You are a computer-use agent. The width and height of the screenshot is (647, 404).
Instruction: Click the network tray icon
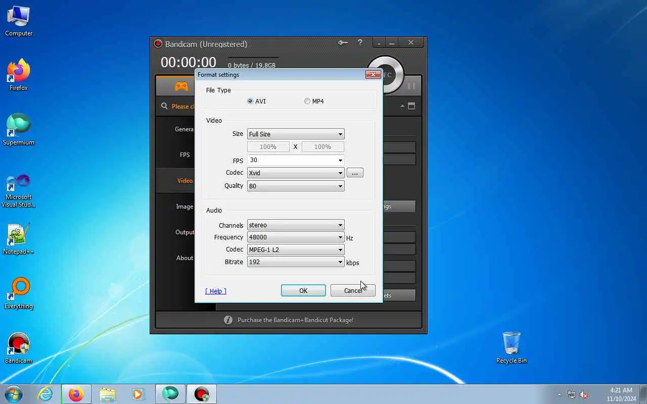point(572,394)
